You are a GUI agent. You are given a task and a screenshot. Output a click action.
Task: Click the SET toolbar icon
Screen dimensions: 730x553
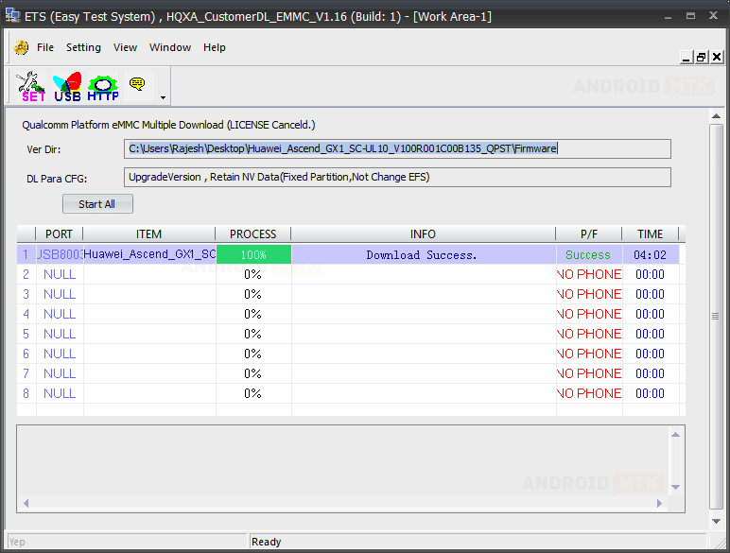33,87
